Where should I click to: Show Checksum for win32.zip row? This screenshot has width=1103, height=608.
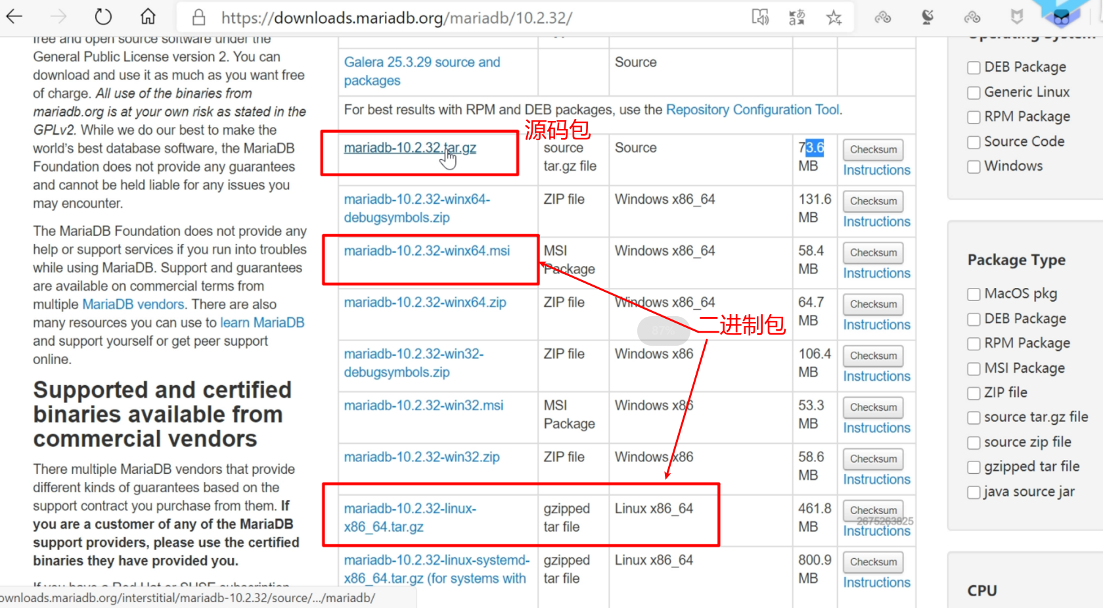tap(873, 459)
